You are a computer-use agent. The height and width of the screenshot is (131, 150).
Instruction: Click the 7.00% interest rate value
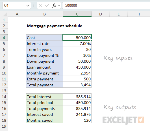(77, 44)
